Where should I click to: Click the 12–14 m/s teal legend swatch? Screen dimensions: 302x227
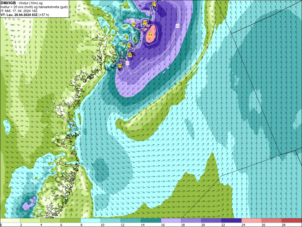(x=131, y=220)
